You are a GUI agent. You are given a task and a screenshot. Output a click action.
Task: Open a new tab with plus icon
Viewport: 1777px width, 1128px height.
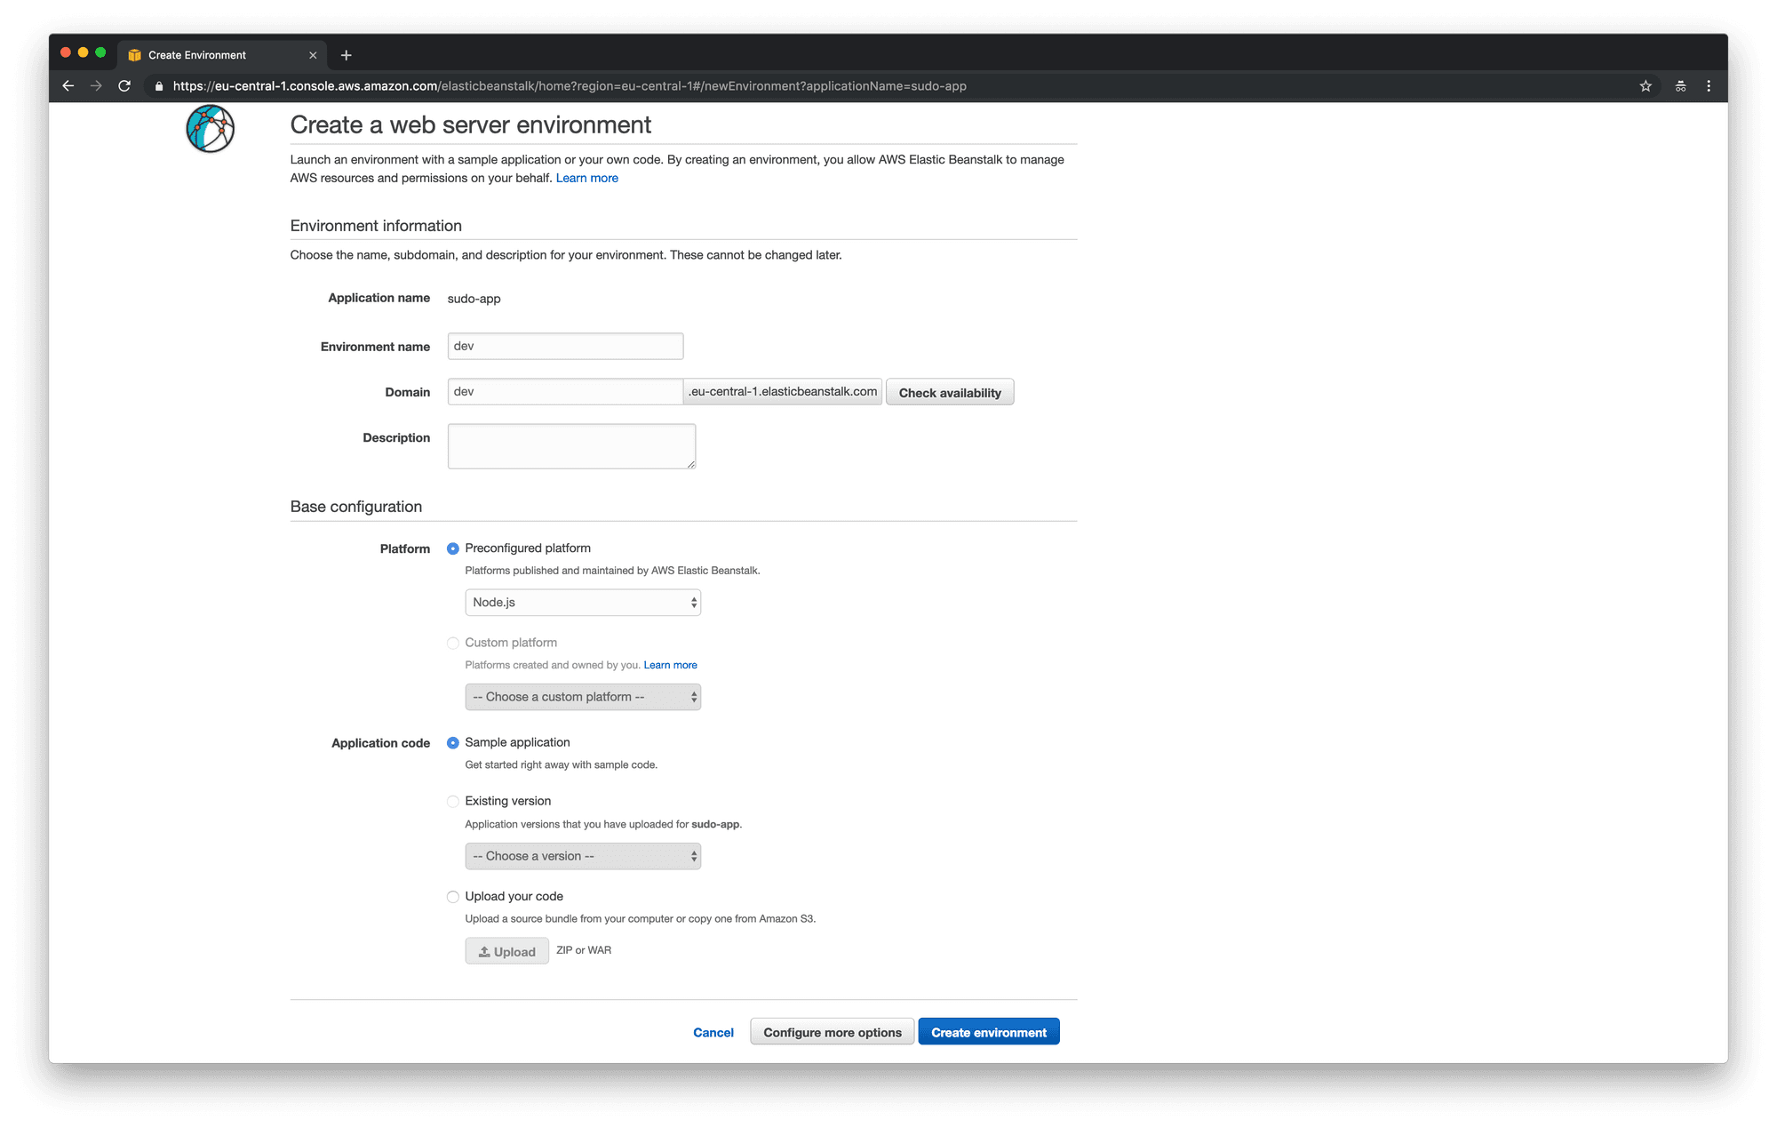(347, 55)
